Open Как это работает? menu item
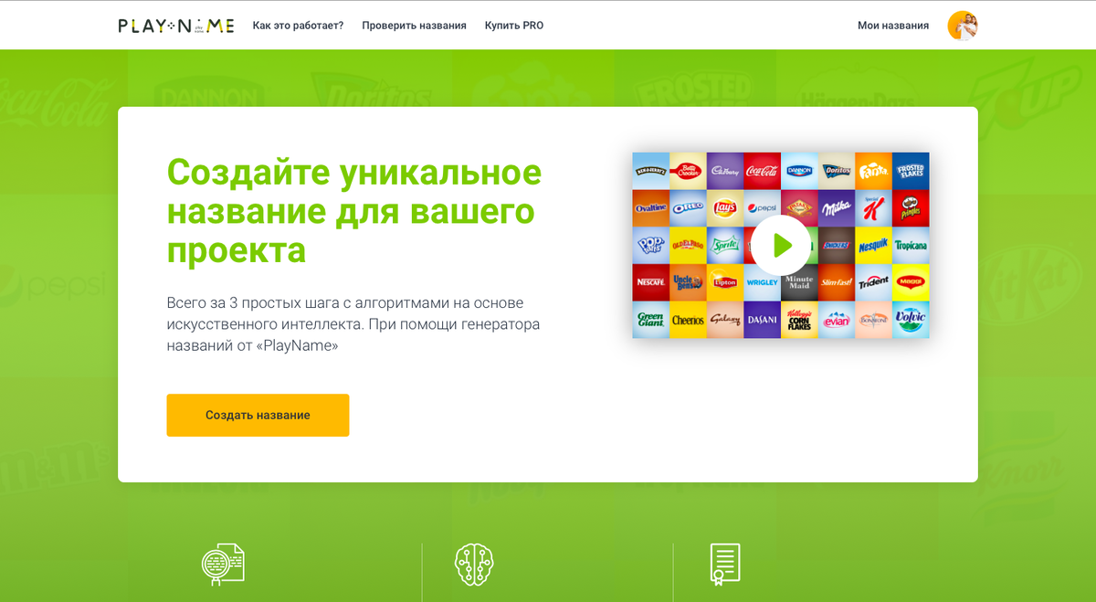 pos(298,26)
